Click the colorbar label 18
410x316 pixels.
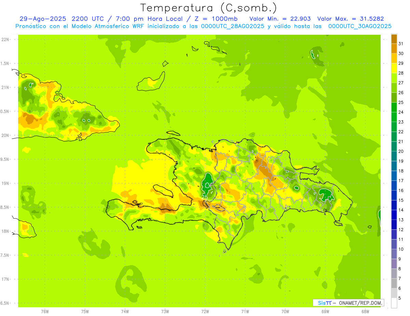click(x=401, y=171)
